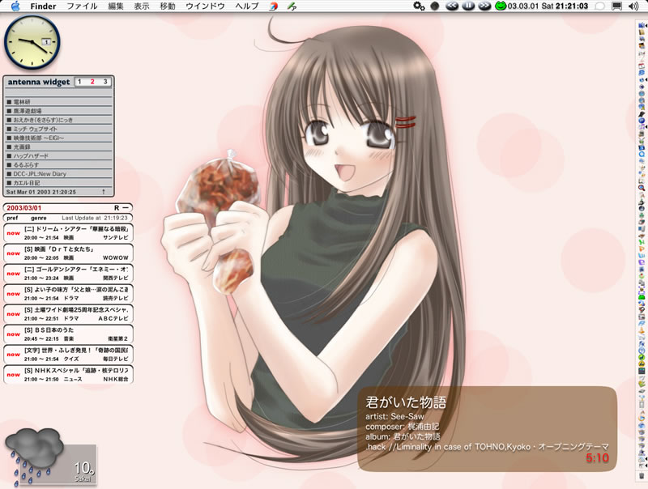This screenshot has height=489, width=648.
Task: Click the analog clock widget
Action: (x=32, y=42)
